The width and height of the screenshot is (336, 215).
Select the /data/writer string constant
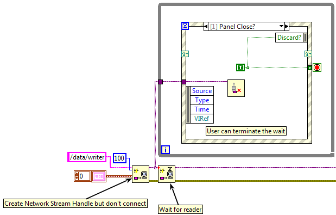[87, 157]
